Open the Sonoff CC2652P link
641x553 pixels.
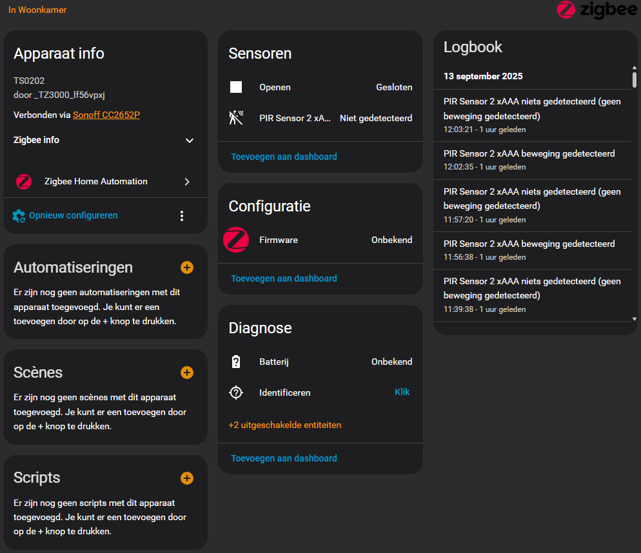tap(106, 115)
